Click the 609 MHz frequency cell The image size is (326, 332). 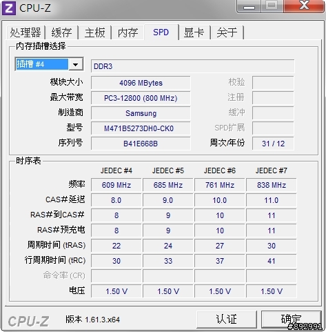click(116, 185)
